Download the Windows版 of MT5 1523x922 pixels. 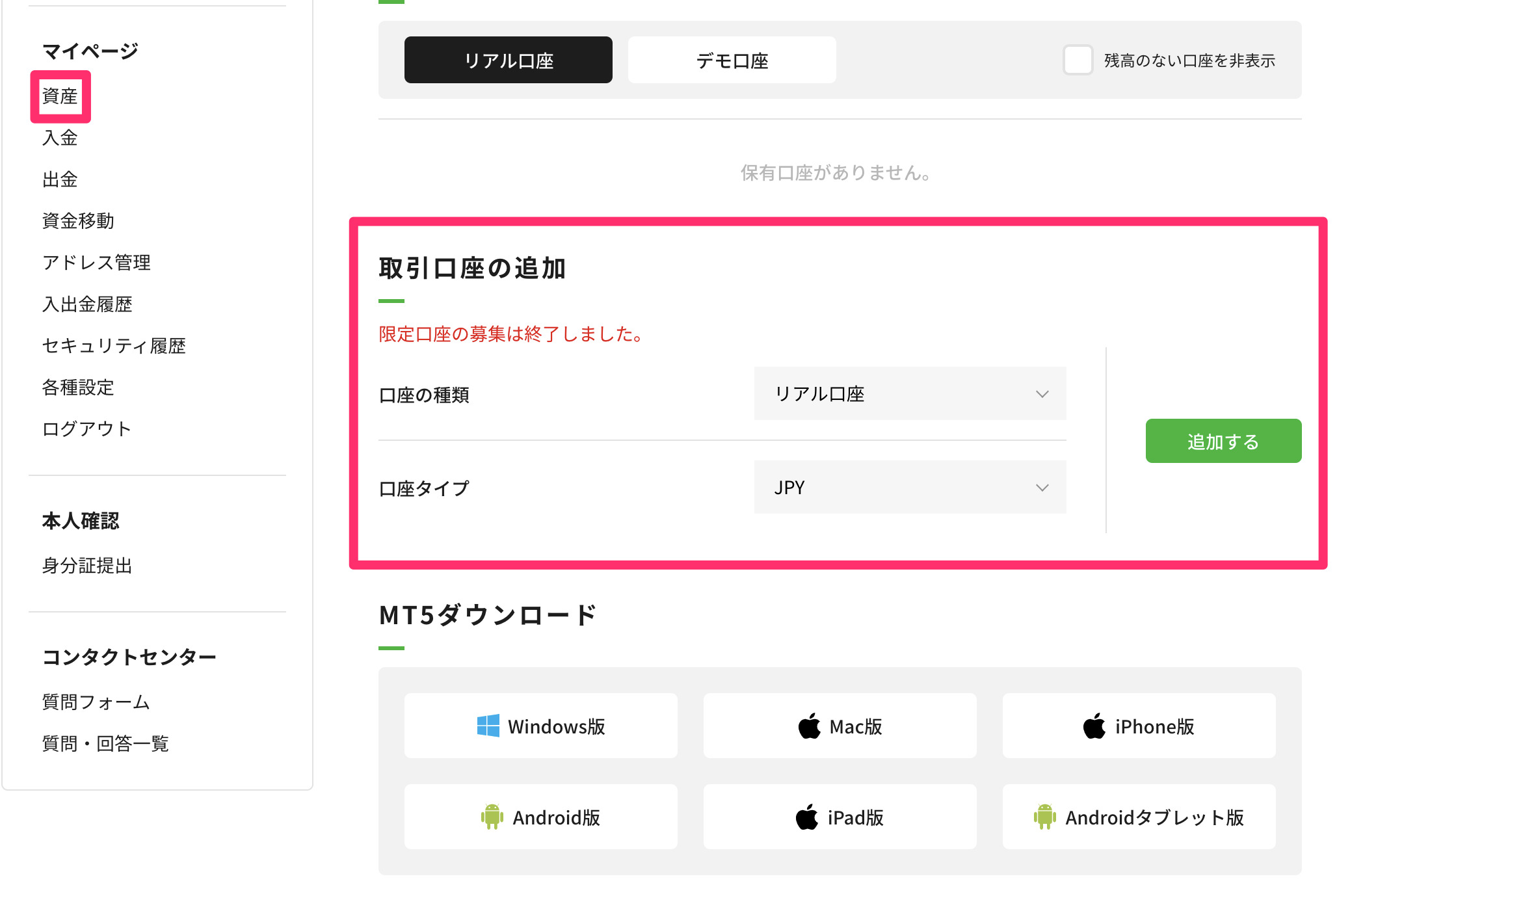[x=540, y=726]
